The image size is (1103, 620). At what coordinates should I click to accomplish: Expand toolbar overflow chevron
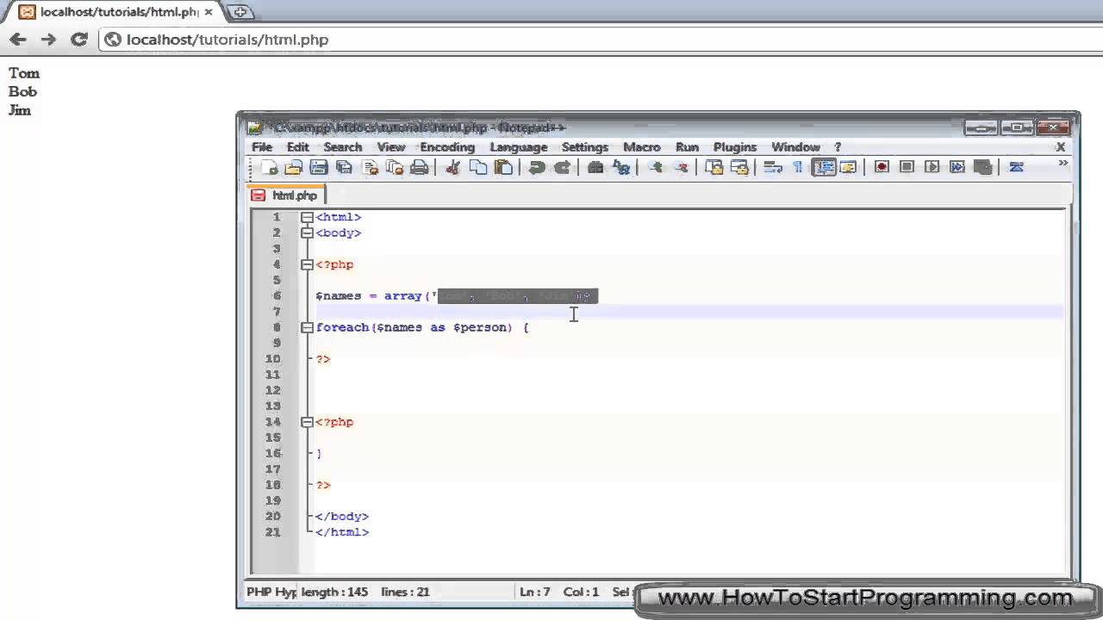1063,163
